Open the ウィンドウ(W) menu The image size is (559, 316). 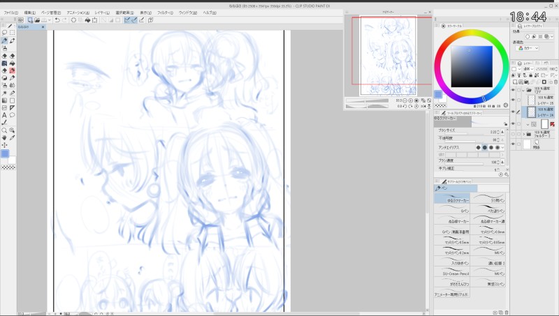point(187,13)
